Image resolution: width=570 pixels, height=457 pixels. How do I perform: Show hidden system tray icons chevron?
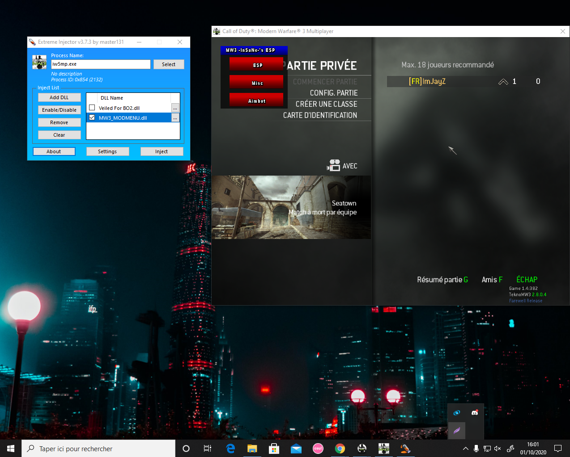click(465, 449)
